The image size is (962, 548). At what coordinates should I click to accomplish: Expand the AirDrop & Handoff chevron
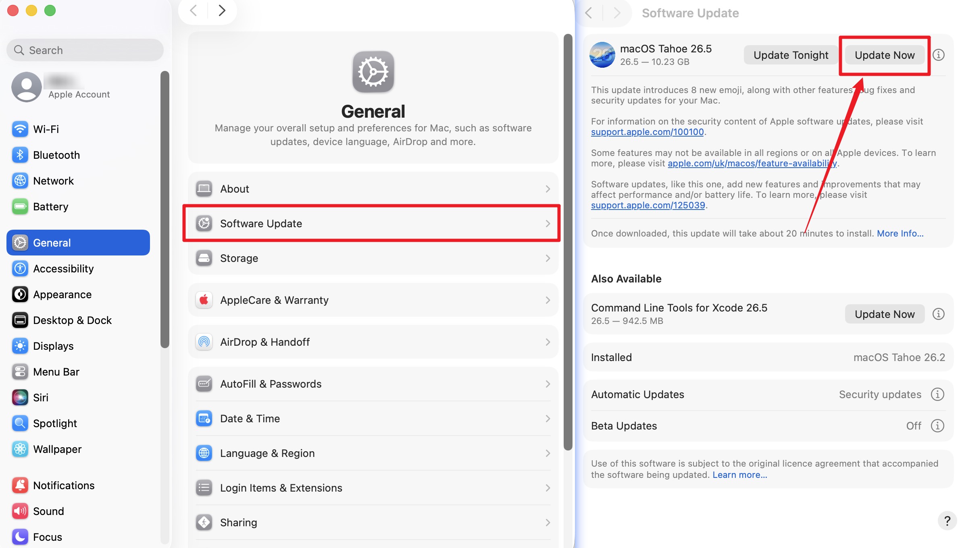click(548, 342)
